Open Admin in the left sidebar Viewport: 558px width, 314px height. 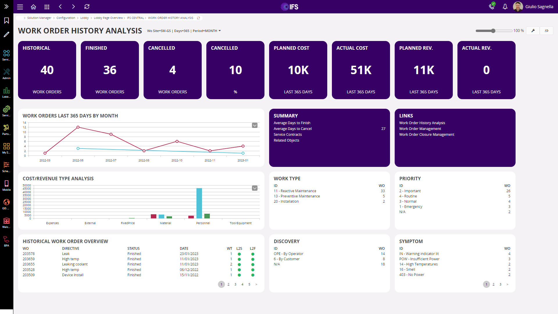pyautogui.click(x=6, y=74)
